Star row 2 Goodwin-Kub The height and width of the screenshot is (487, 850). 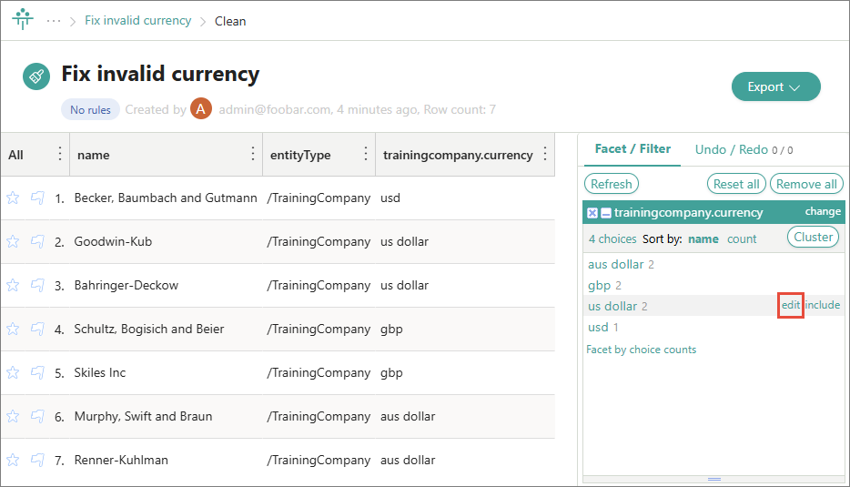point(13,241)
